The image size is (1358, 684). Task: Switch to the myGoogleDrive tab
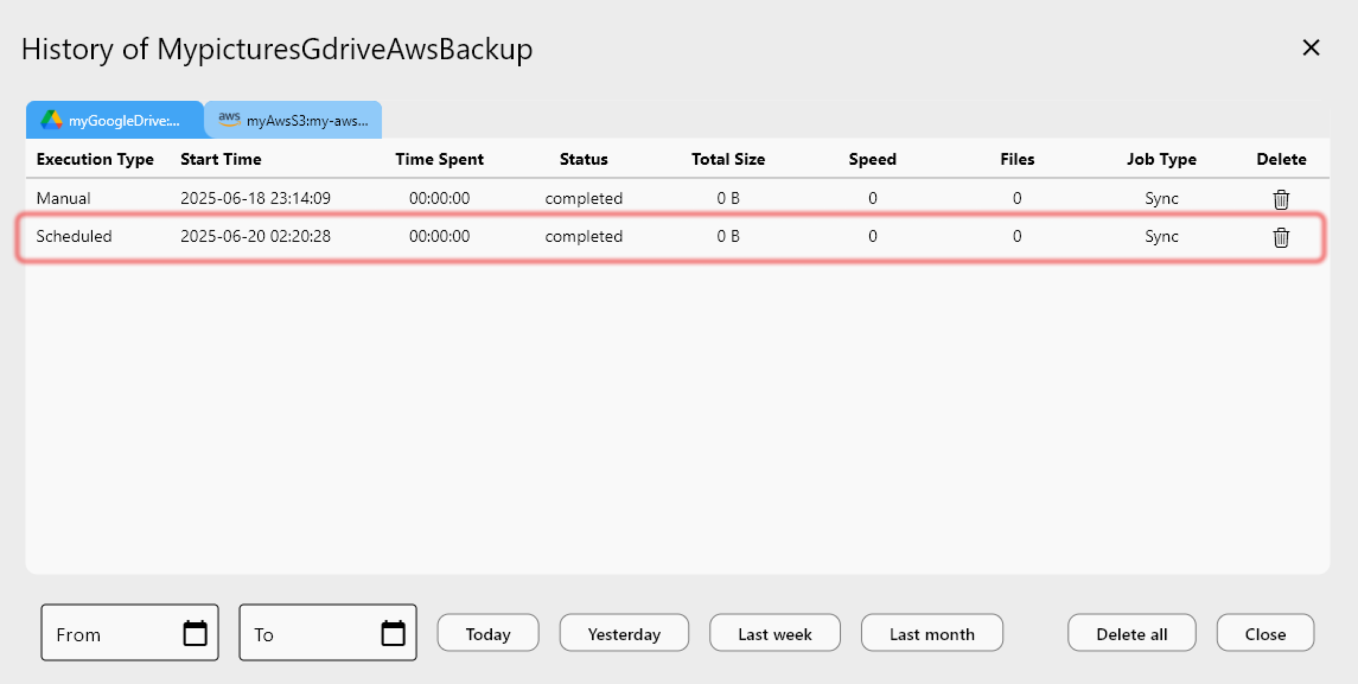pyautogui.click(x=115, y=120)
